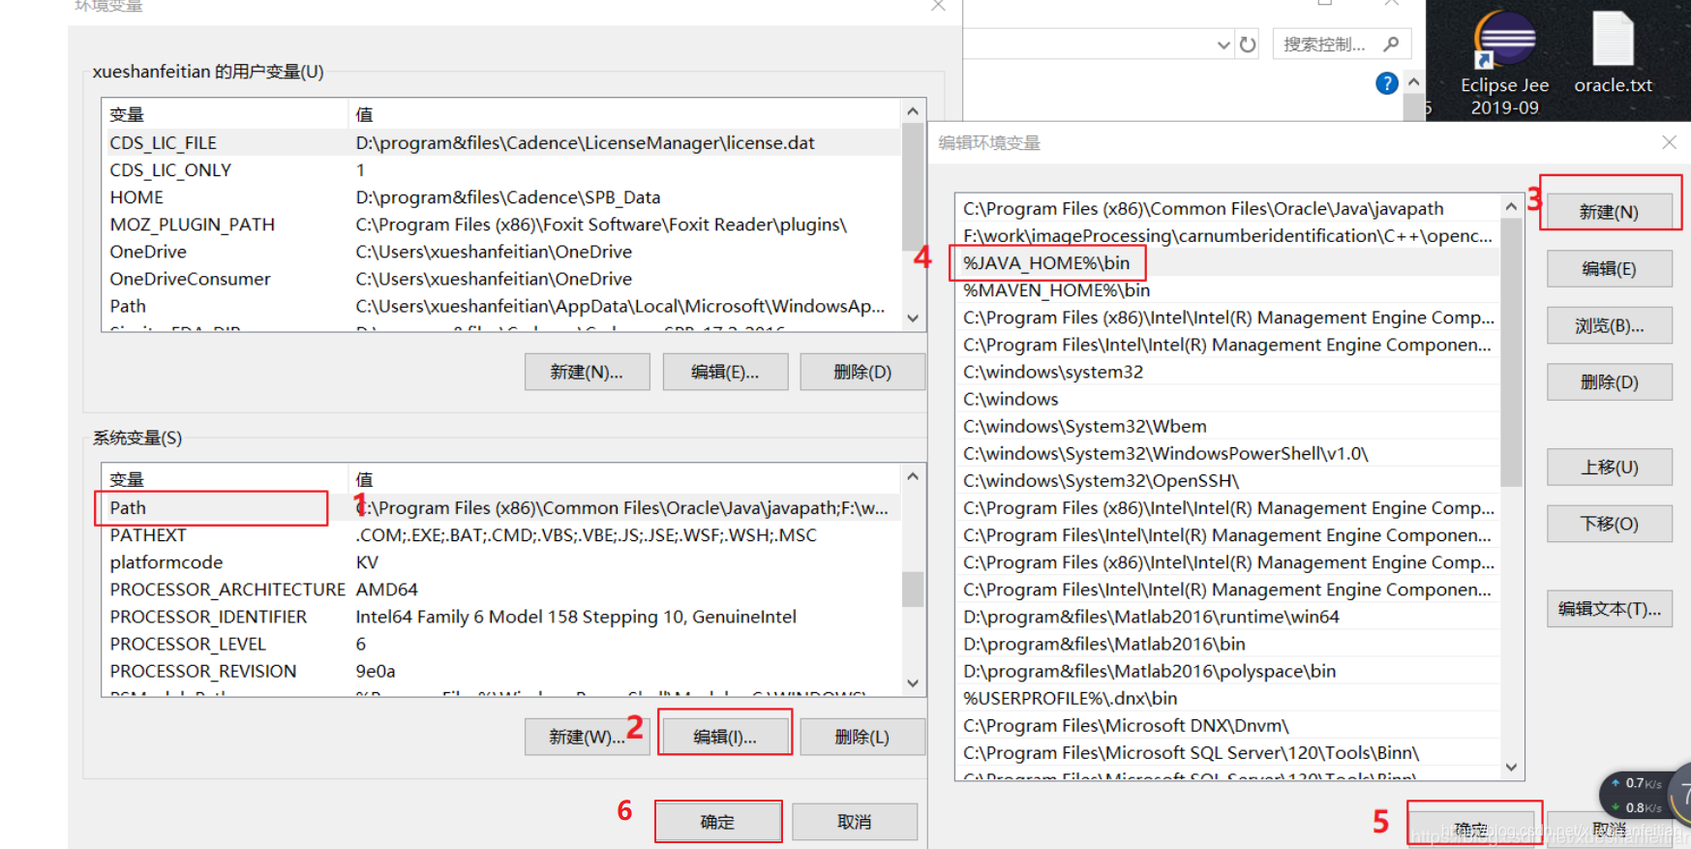Select the WindowsPowerShell\v1.0\ entry
Image resolution: width=1691 pixels, height=849 pixels.
(1227, 453)
